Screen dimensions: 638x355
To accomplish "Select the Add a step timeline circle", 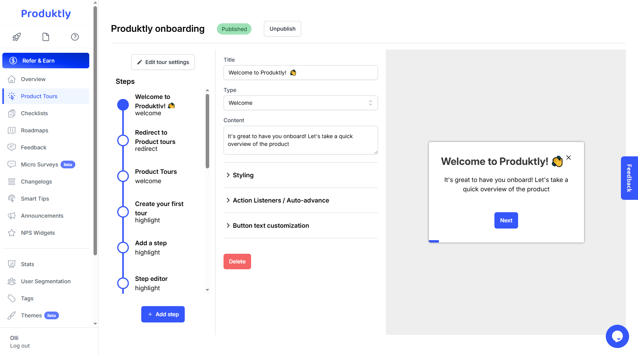I will 123,248.
